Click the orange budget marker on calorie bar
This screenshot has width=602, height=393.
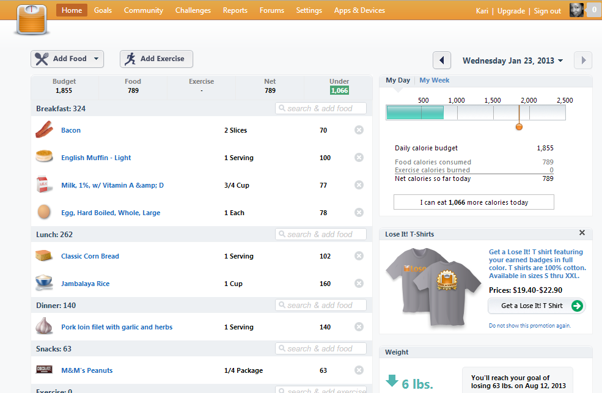coord(519,127)
